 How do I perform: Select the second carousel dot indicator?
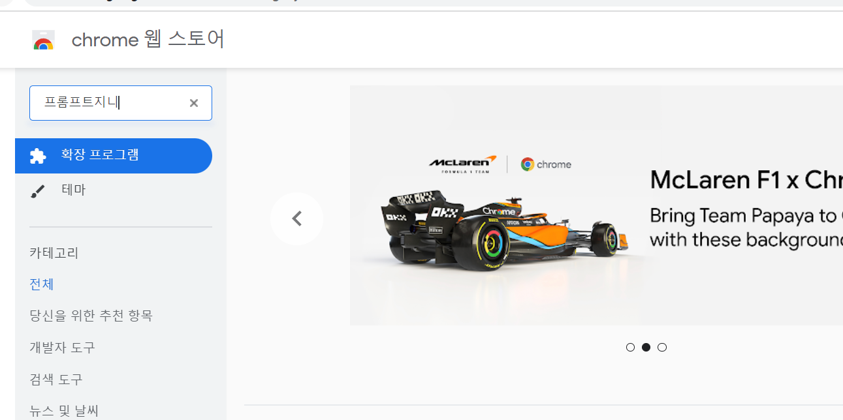646,347
